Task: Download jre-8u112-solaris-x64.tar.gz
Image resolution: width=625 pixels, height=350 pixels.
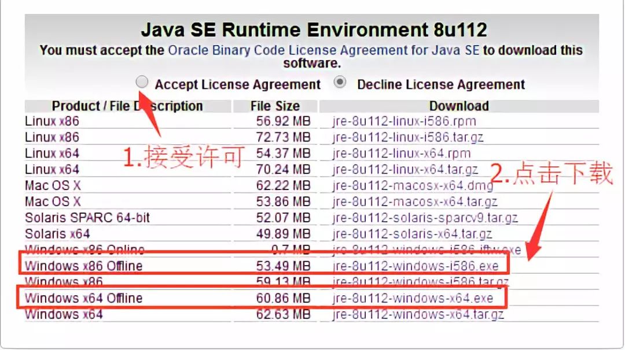Action: pyautogui.click(x=412, y=234)
